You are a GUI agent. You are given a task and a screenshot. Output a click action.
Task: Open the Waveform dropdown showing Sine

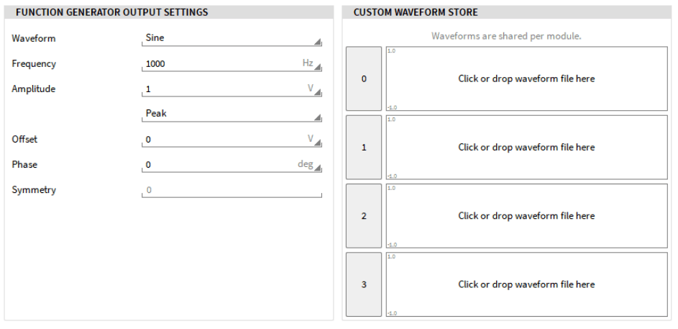(x=232, y=39)
